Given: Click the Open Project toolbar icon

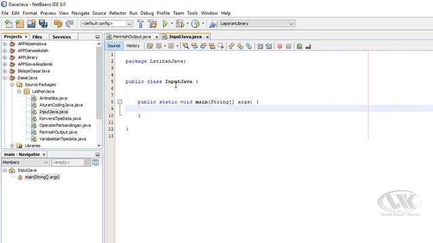Looking at the screenshot, I should coord(31,24).
